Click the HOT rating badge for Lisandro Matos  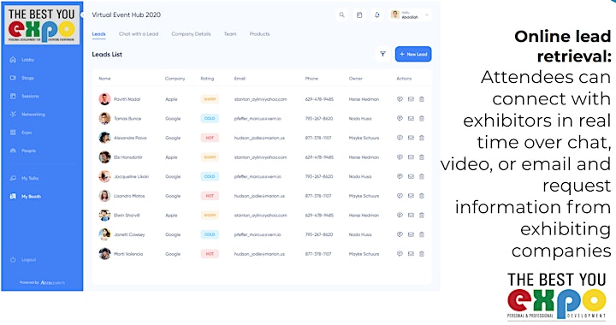(x=210, y=196)
